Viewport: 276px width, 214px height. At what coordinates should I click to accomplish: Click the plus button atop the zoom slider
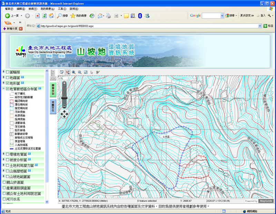pyautogui.click(x=64, y=83)
